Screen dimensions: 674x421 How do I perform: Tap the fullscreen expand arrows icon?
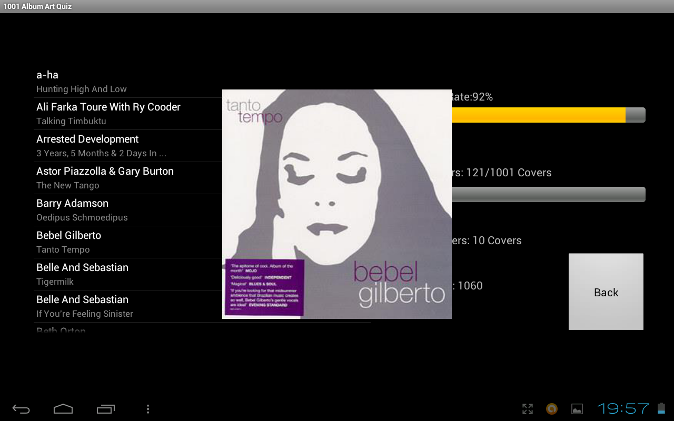(x=528, y=409)
